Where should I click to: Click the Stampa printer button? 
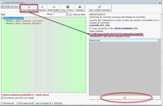[x=80, y=8]
